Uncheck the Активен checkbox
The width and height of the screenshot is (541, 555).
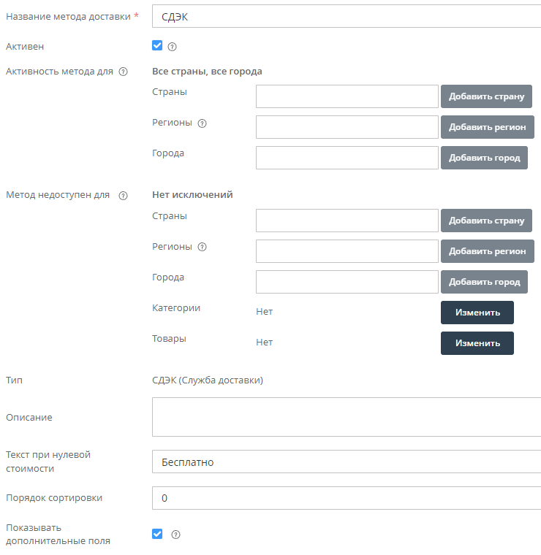click(x=157, y=46)
